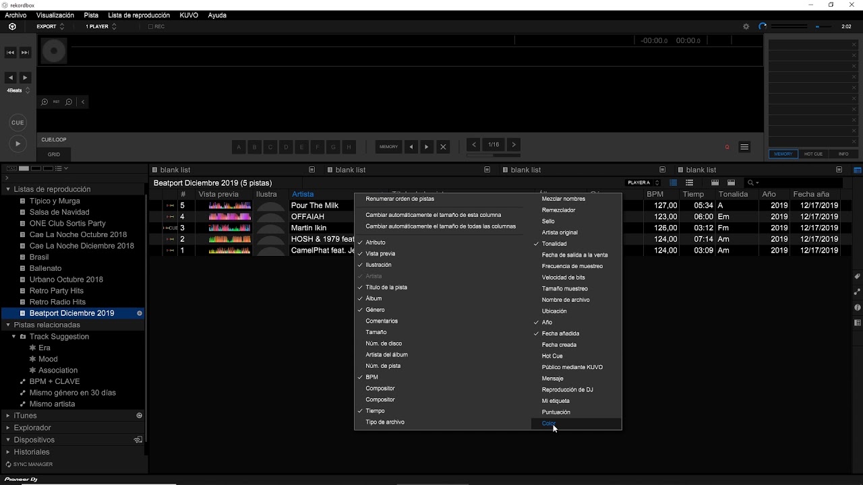Uncheck the BPM column option
This screenshot has height=485, width=863.
[371, 377]
